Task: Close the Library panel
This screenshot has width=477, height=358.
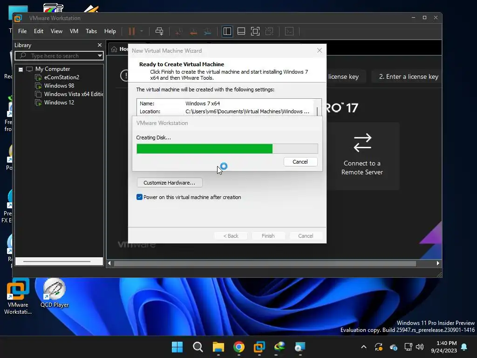Action: (x=100, y=45)
